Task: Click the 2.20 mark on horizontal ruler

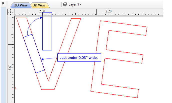Action: tap(108, 11)
